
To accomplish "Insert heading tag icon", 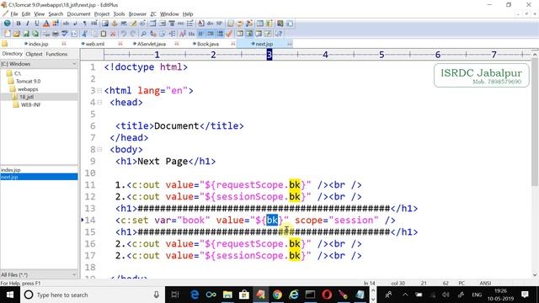I will [x=93, y=24].
